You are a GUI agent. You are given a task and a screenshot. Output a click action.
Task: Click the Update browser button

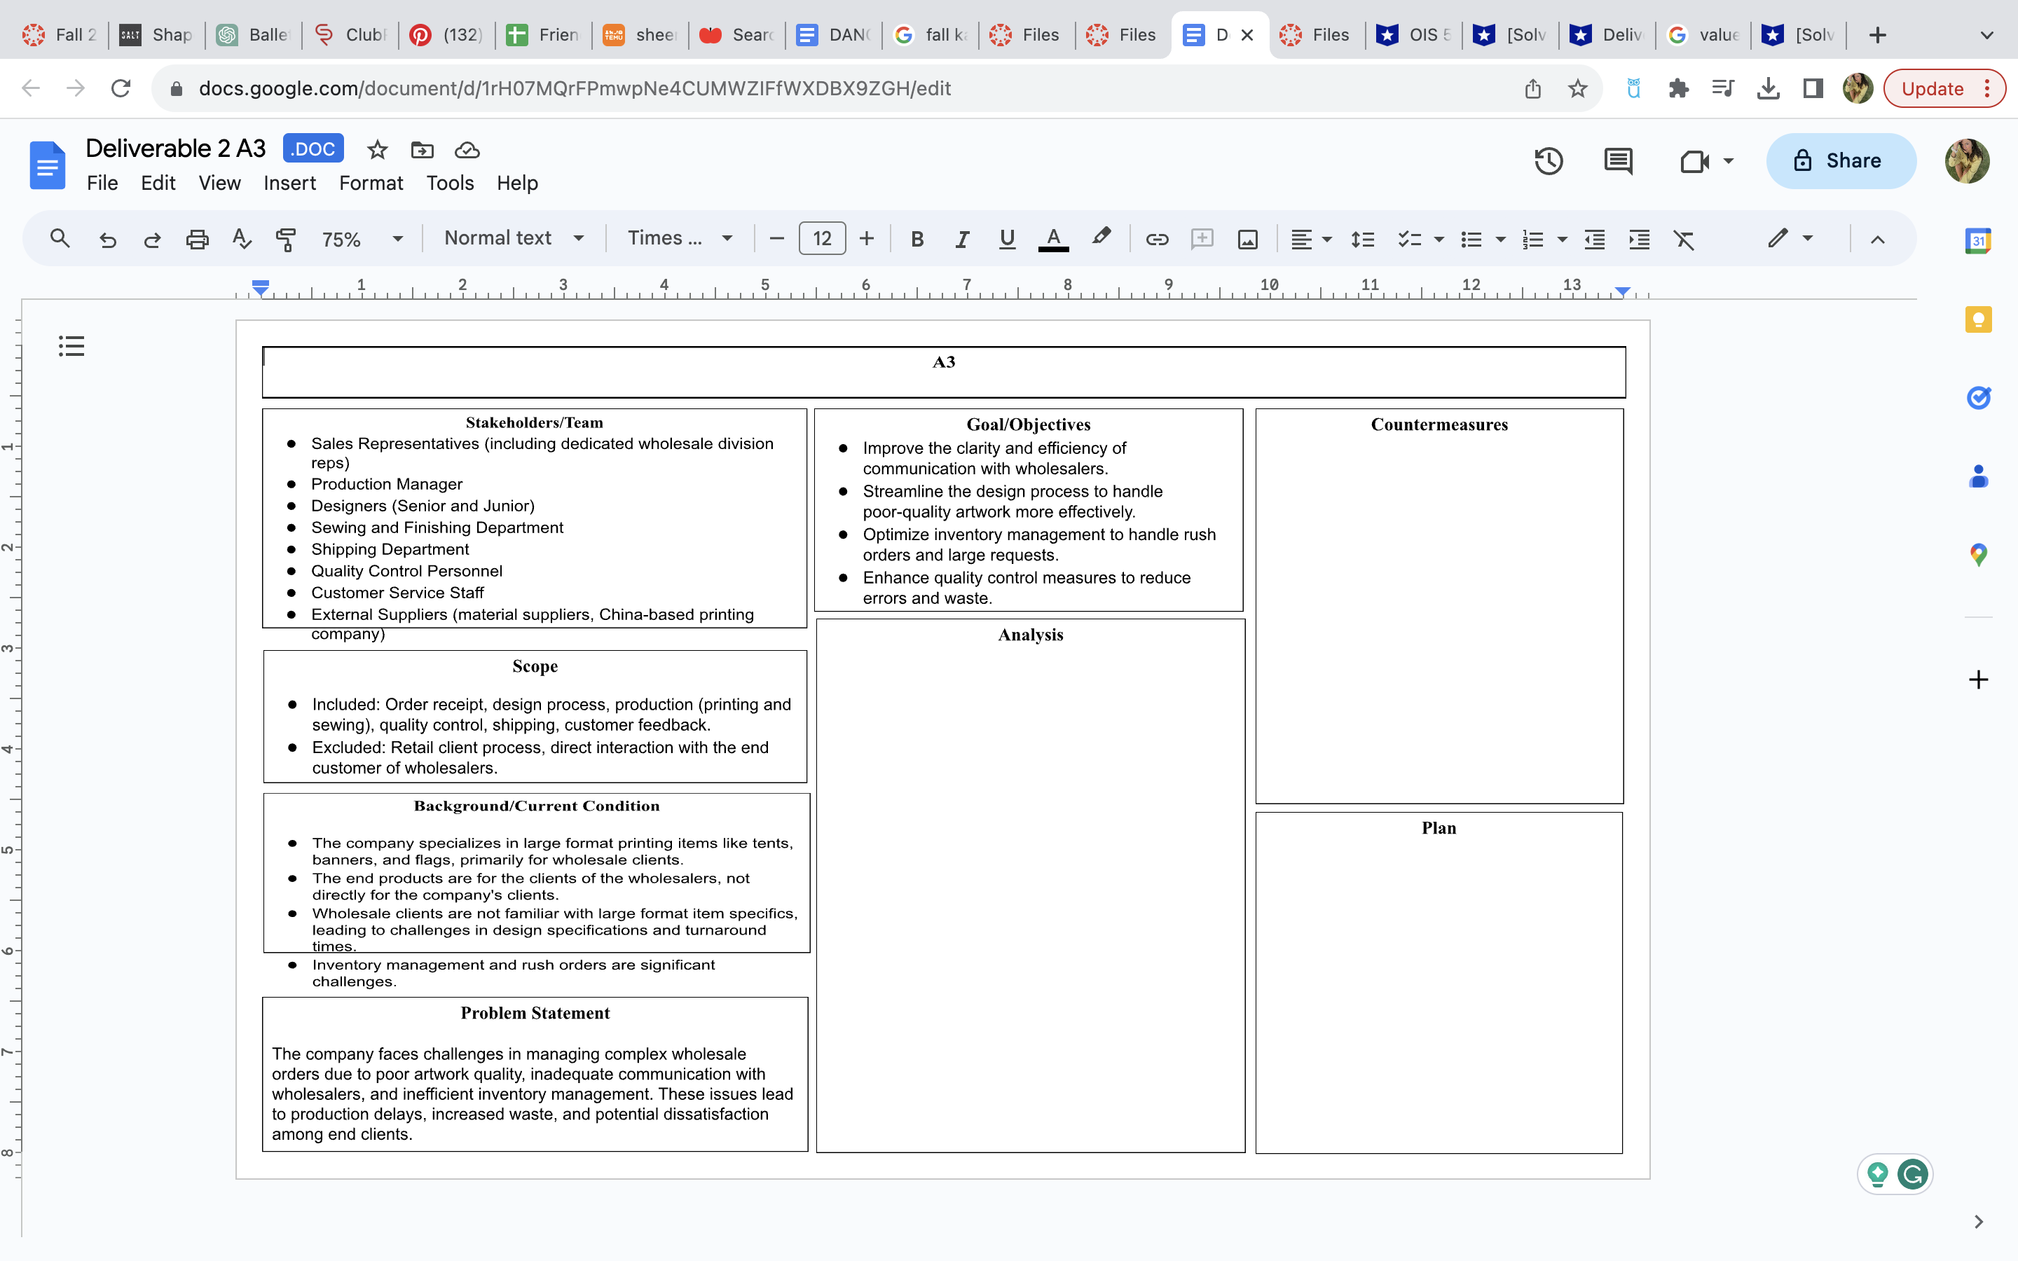pos(1935,88)
